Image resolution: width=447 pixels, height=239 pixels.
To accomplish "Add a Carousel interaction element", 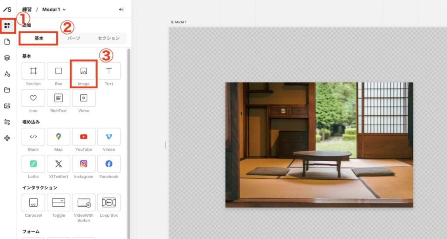I will pyautogui.click(x=33, y=203).
